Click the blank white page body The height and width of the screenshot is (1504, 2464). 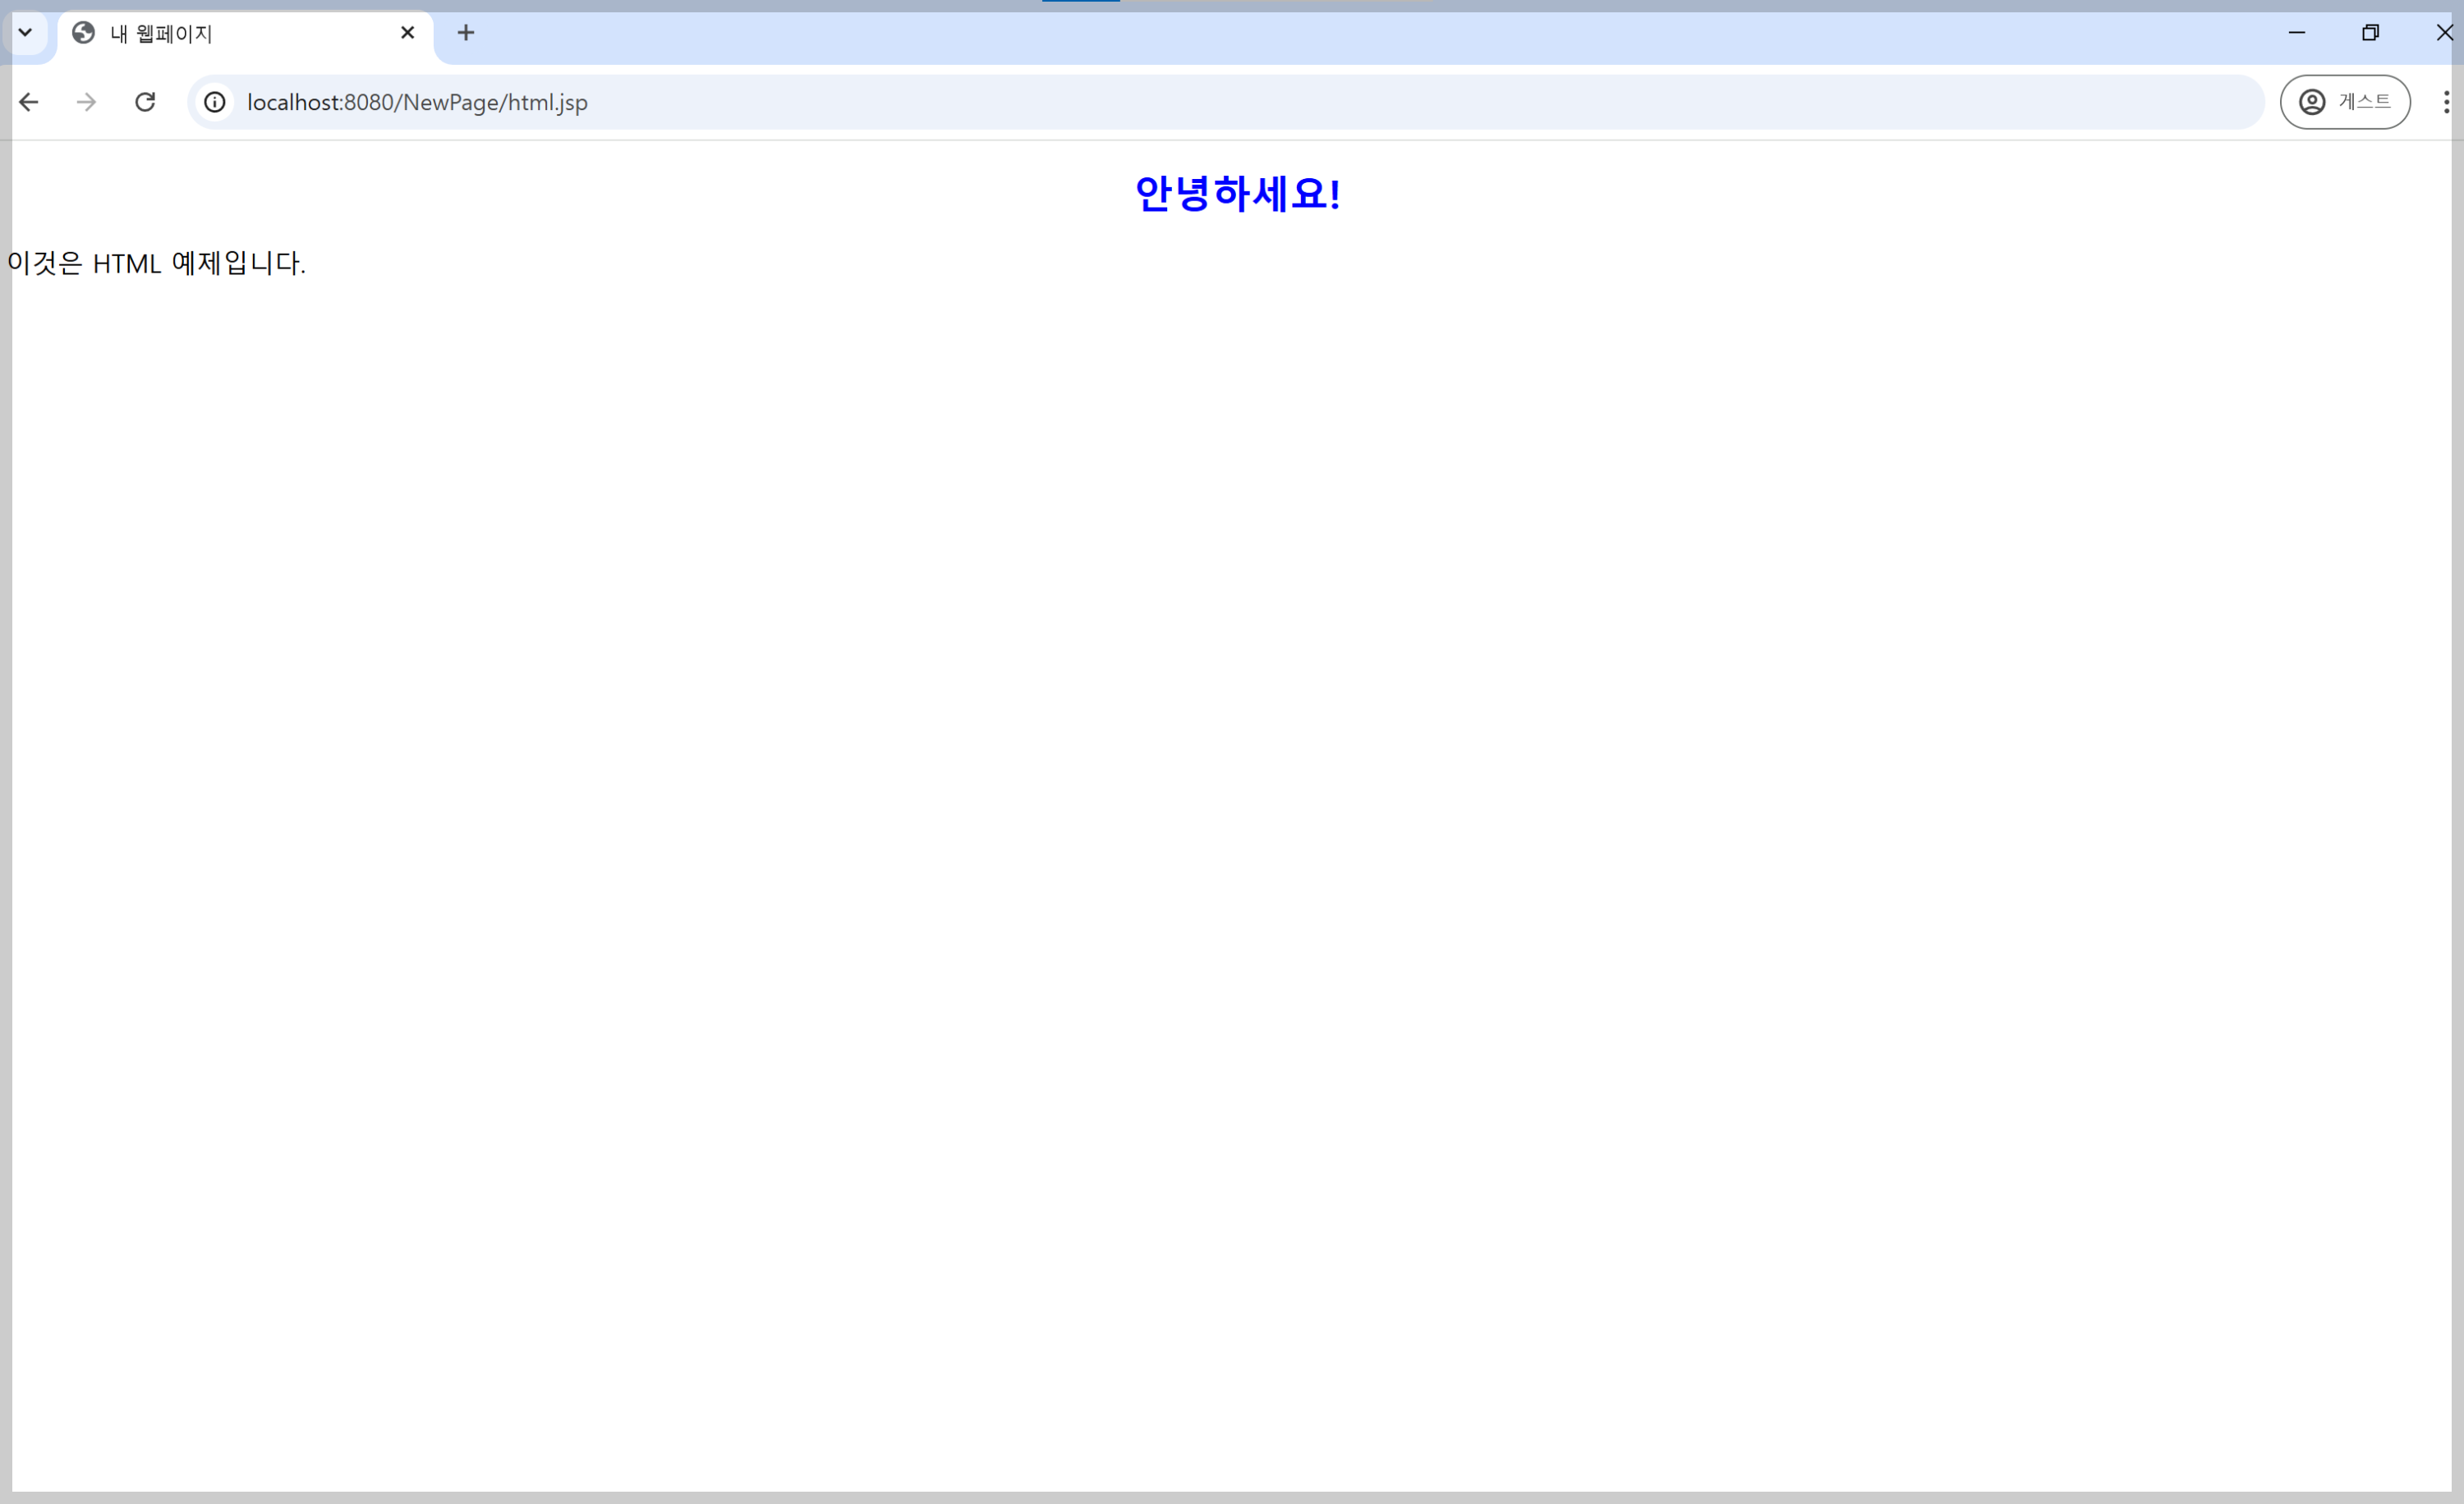1230,800
